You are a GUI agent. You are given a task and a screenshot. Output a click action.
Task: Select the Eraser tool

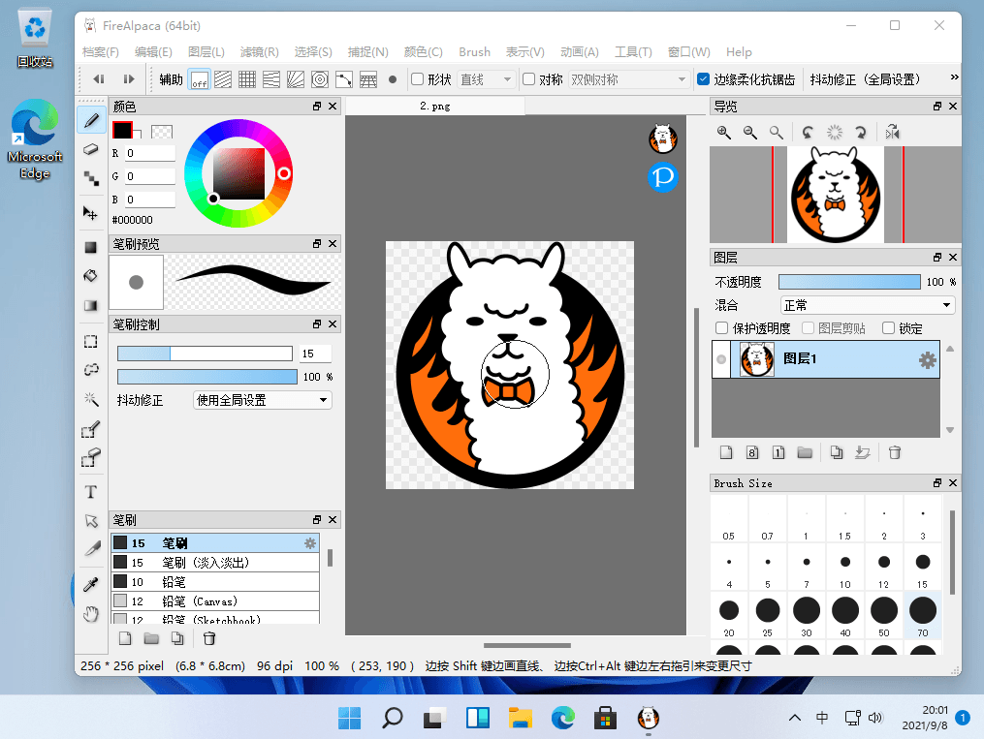91,149
